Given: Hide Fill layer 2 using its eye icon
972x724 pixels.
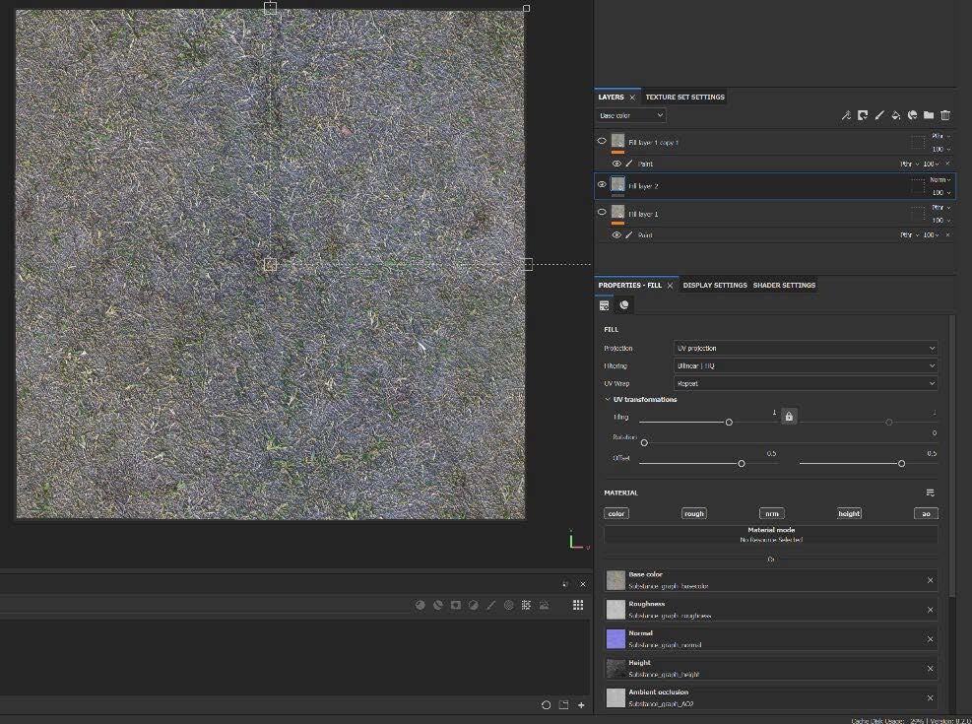Looking at the screenshot, I should pyautogui.click(x=602, y=185).
